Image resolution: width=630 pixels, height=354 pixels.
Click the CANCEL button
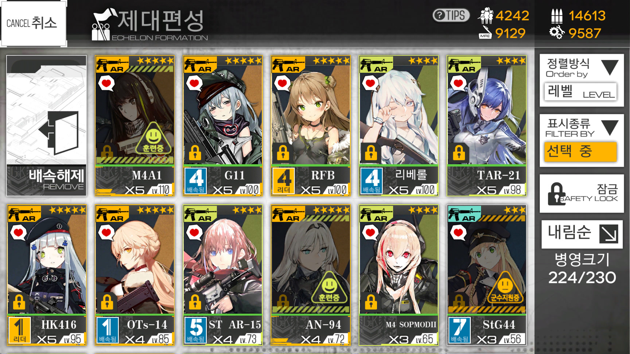coord(34,23)
